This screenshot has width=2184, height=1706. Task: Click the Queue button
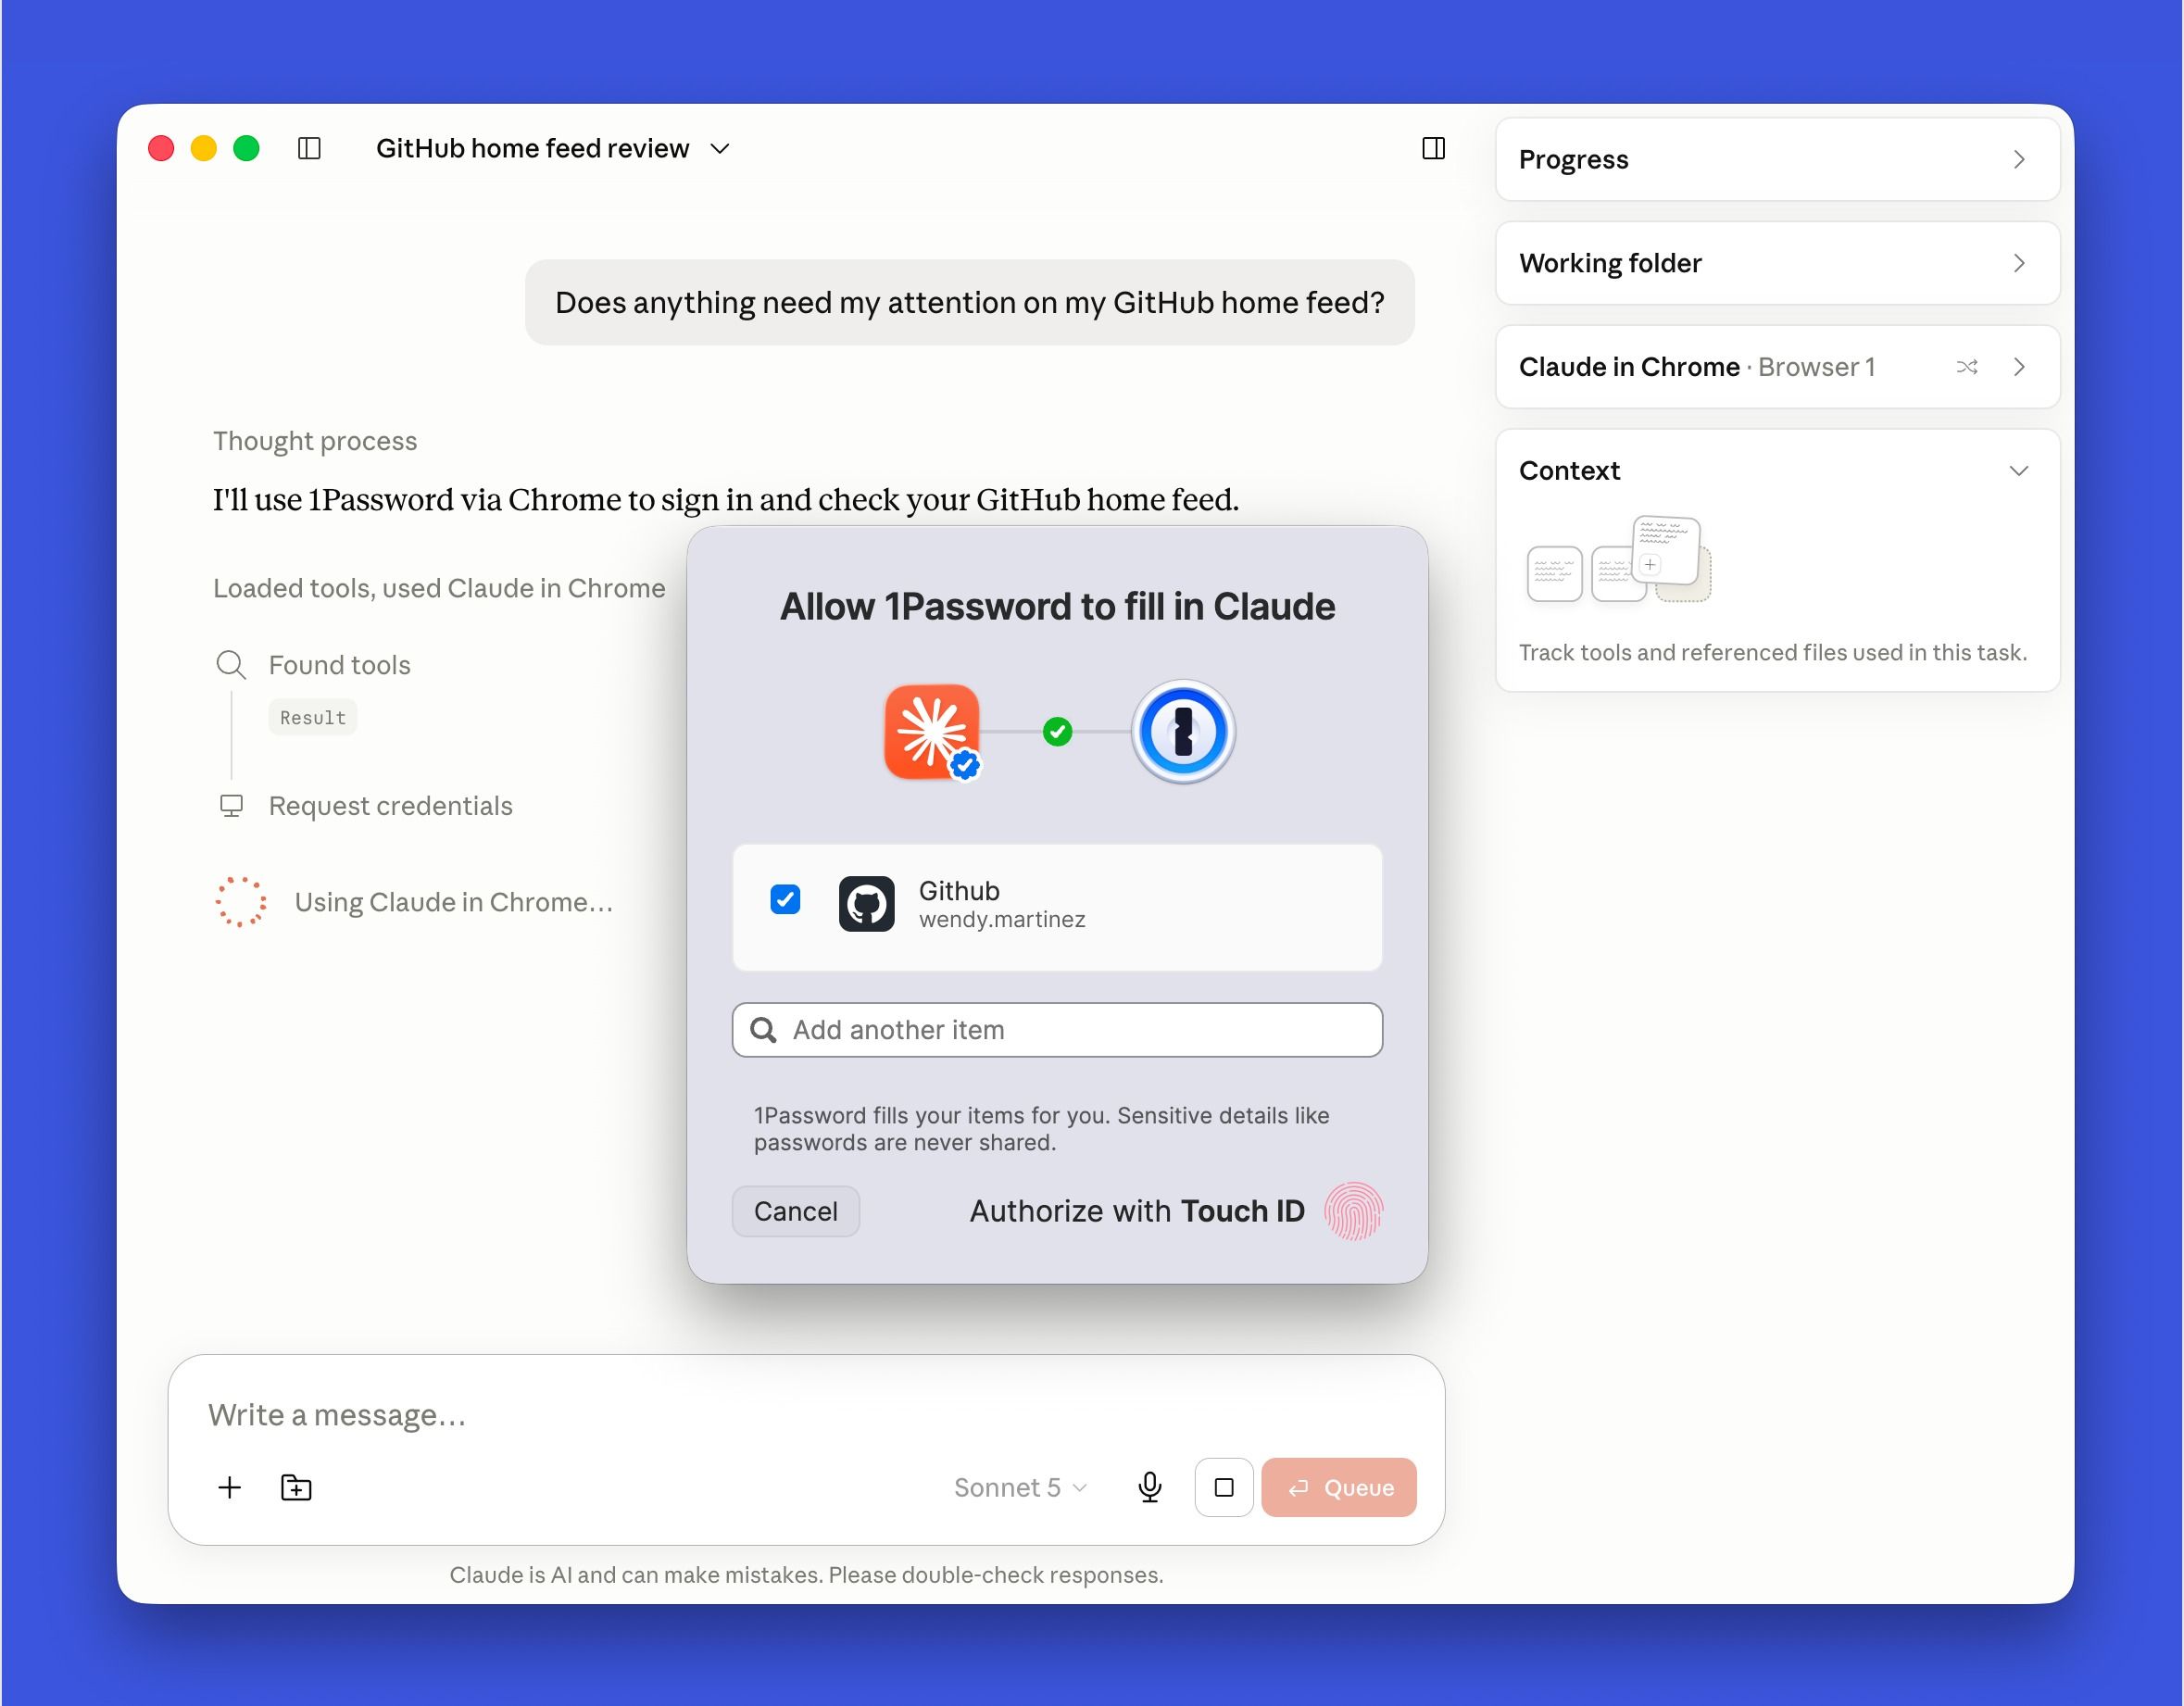[1339, 1488]
